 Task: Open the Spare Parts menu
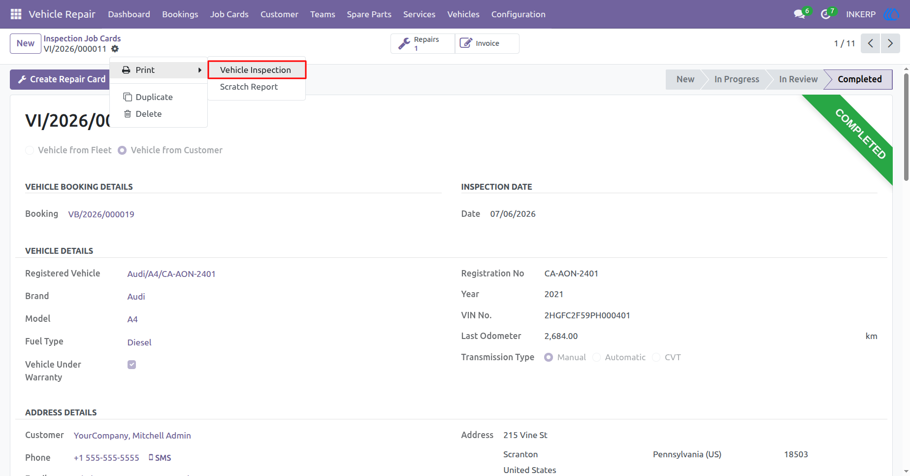[x=369, y=14]
